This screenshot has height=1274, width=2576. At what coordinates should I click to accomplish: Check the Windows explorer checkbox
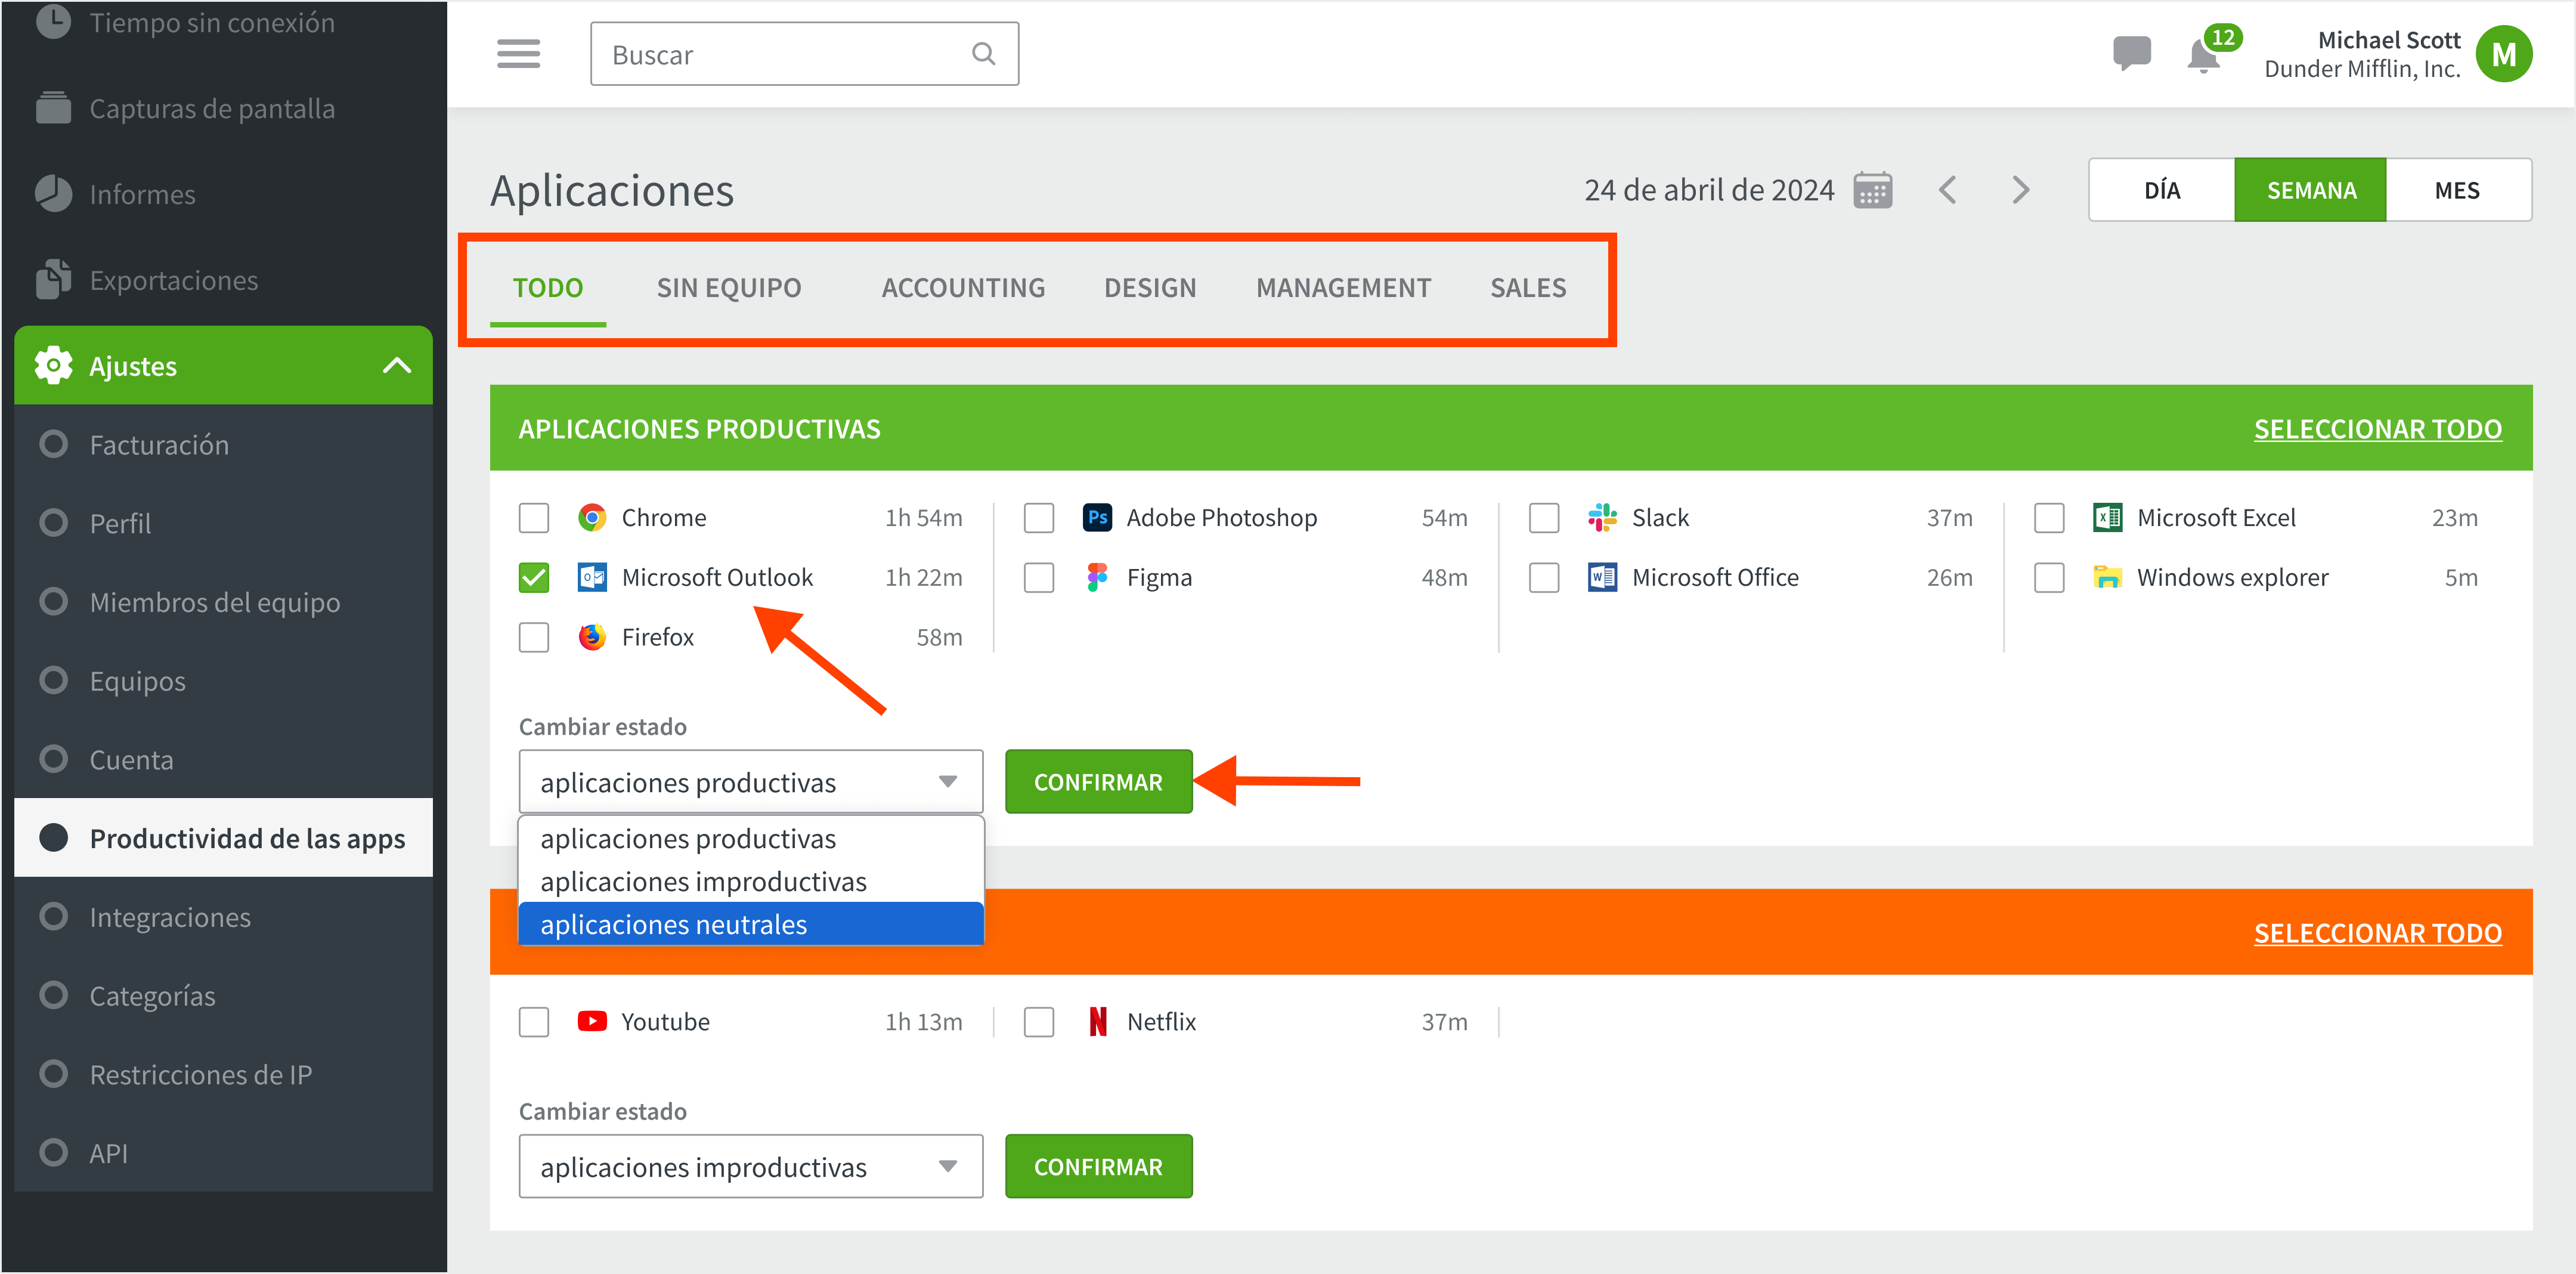coord(2049,577)
